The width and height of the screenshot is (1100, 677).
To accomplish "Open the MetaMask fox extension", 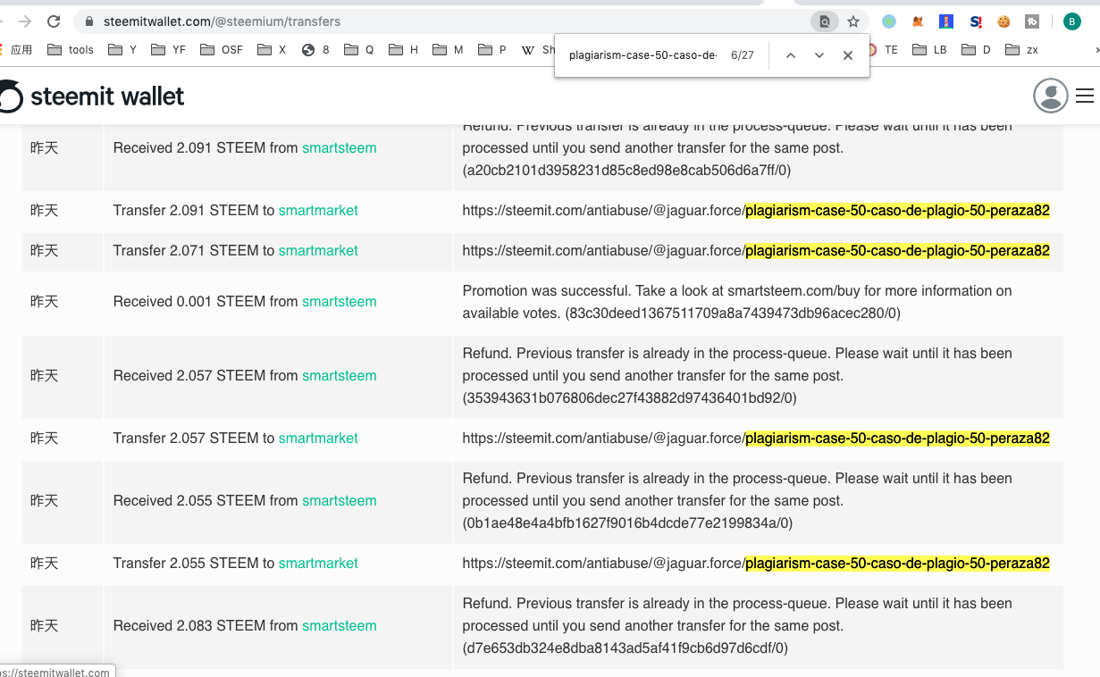I will point(918,21).
